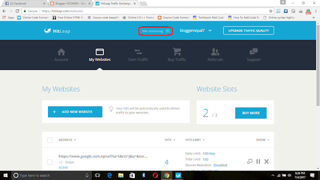Show more bookmarks overflow chevron
This screenshot has height=180, width=320.
[313, 17]
